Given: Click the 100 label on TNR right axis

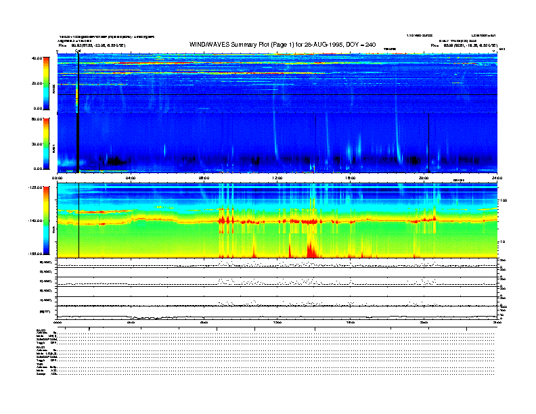Looking at the screenshot, I should point(504,200).
